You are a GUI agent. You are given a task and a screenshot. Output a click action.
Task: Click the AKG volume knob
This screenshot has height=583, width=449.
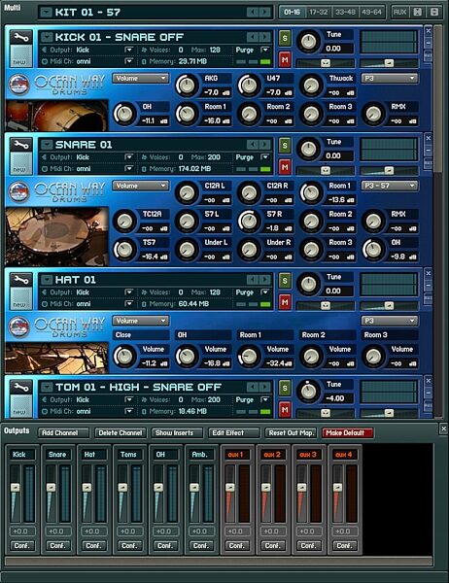pyautogui.click(x=188, y=86)
